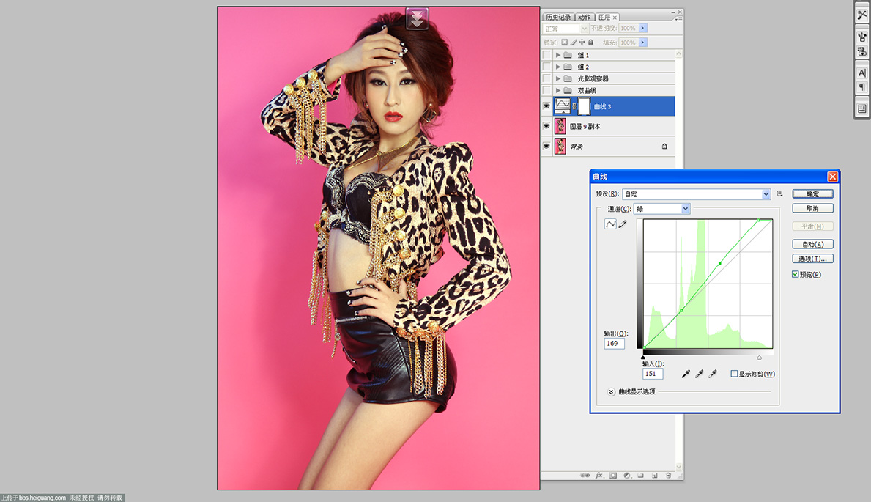Image resolution: width=871 pixels, height=502 pixels.
Task: Choose the edit-points curve tool
Action: pyautogui.click(x=610, y=224)
